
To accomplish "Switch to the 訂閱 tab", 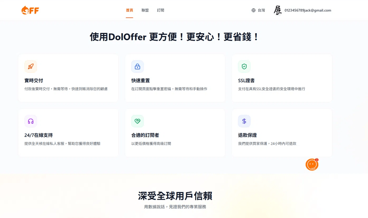I will [161, 10].
